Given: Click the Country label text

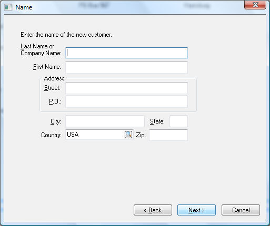Looking at the screenshot, I should click(51, 135).
